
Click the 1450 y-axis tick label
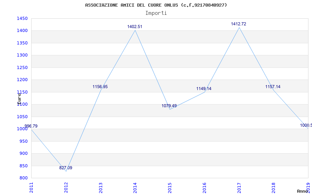point(22,18)
